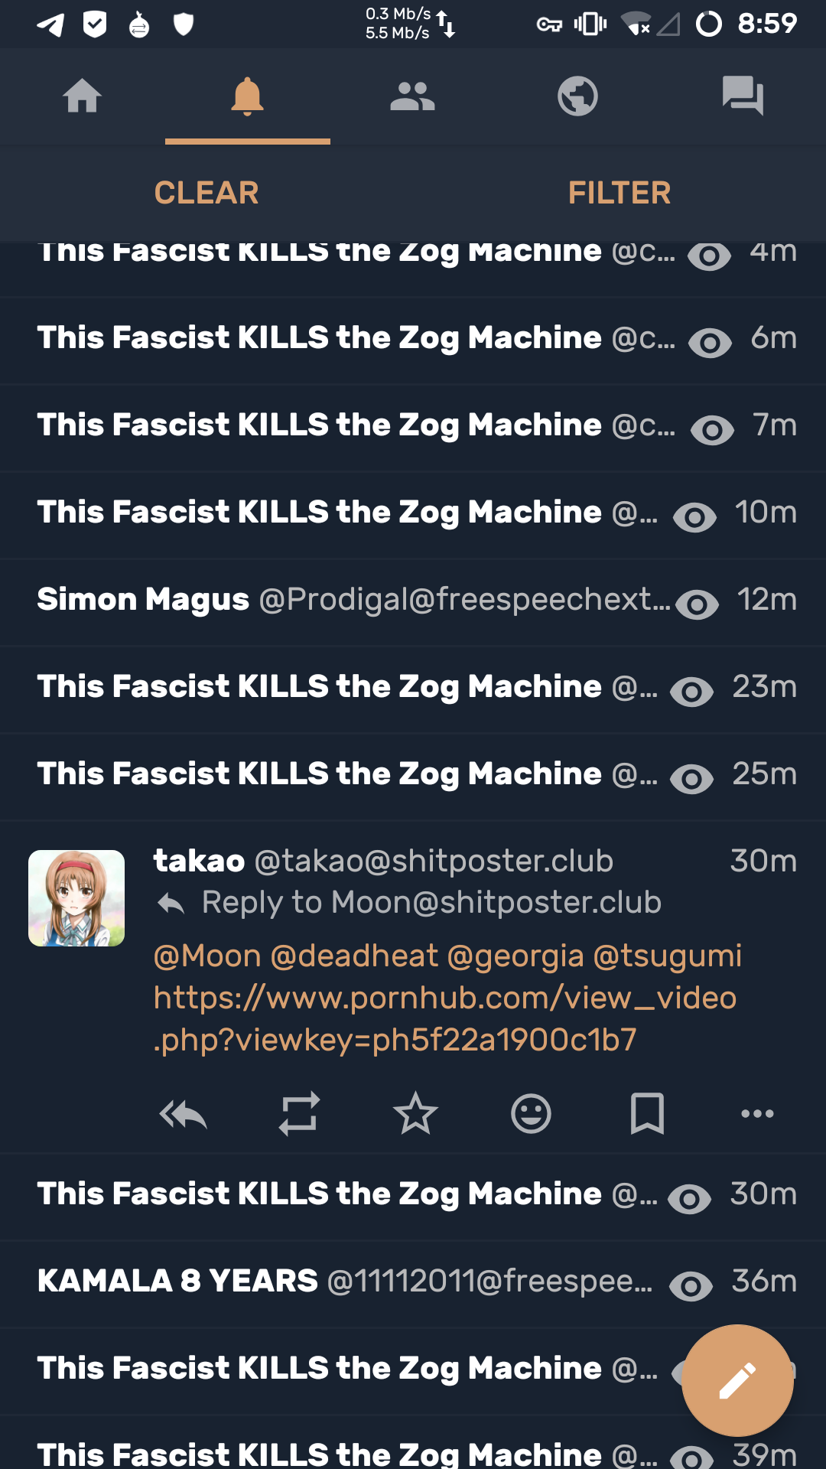Clear all notifications
The height and width of the screenshot is (1469, 826).
(x=206, y=193)
